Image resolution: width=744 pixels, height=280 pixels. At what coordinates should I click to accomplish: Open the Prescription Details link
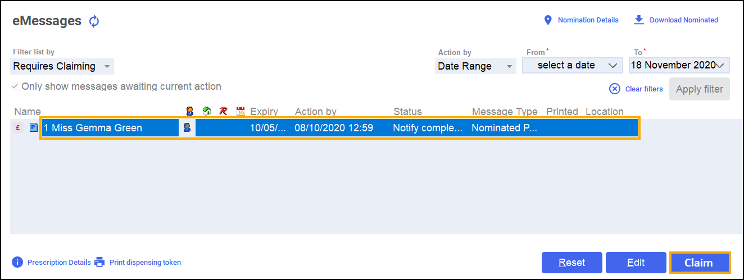pos(58,262)
